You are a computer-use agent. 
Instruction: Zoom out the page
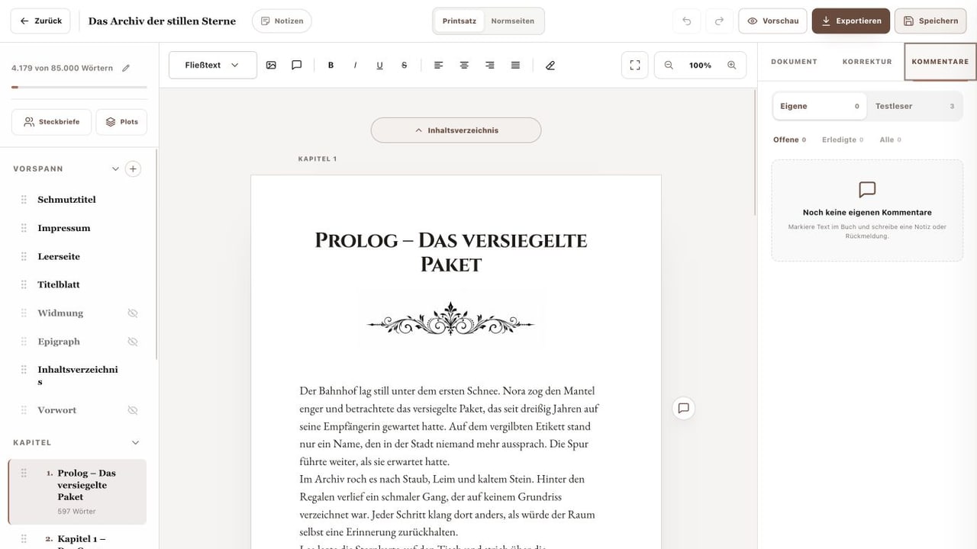(x=669, y=66)
